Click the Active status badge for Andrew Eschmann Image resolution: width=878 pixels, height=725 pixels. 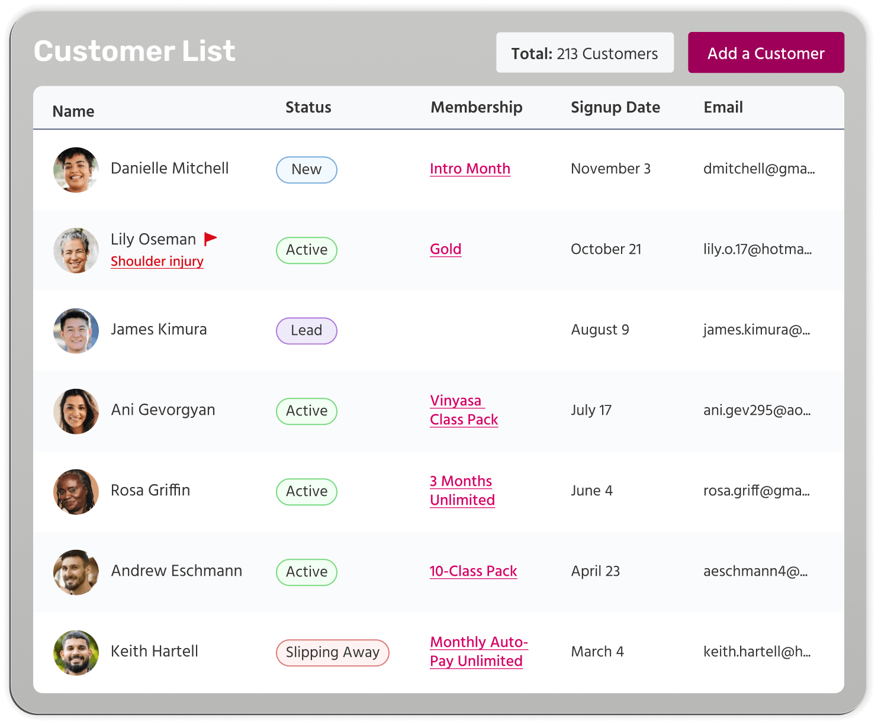pos(307,572)
